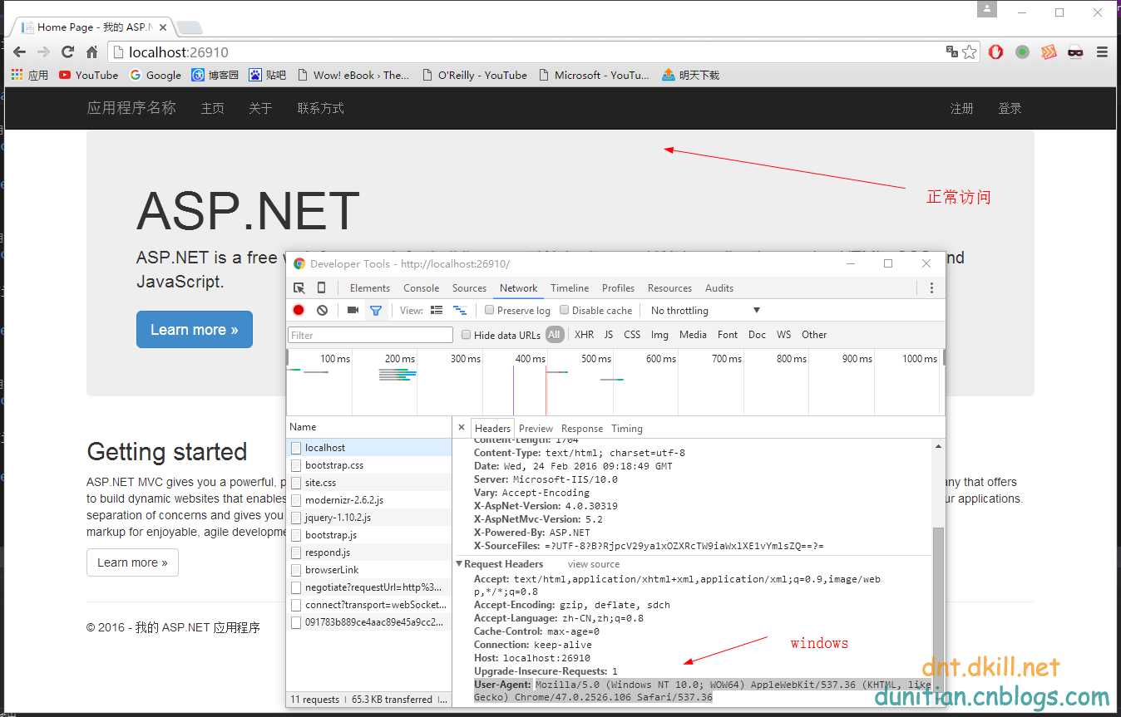
Task: Switch to the Resources tab
Action: pos(669,287)
